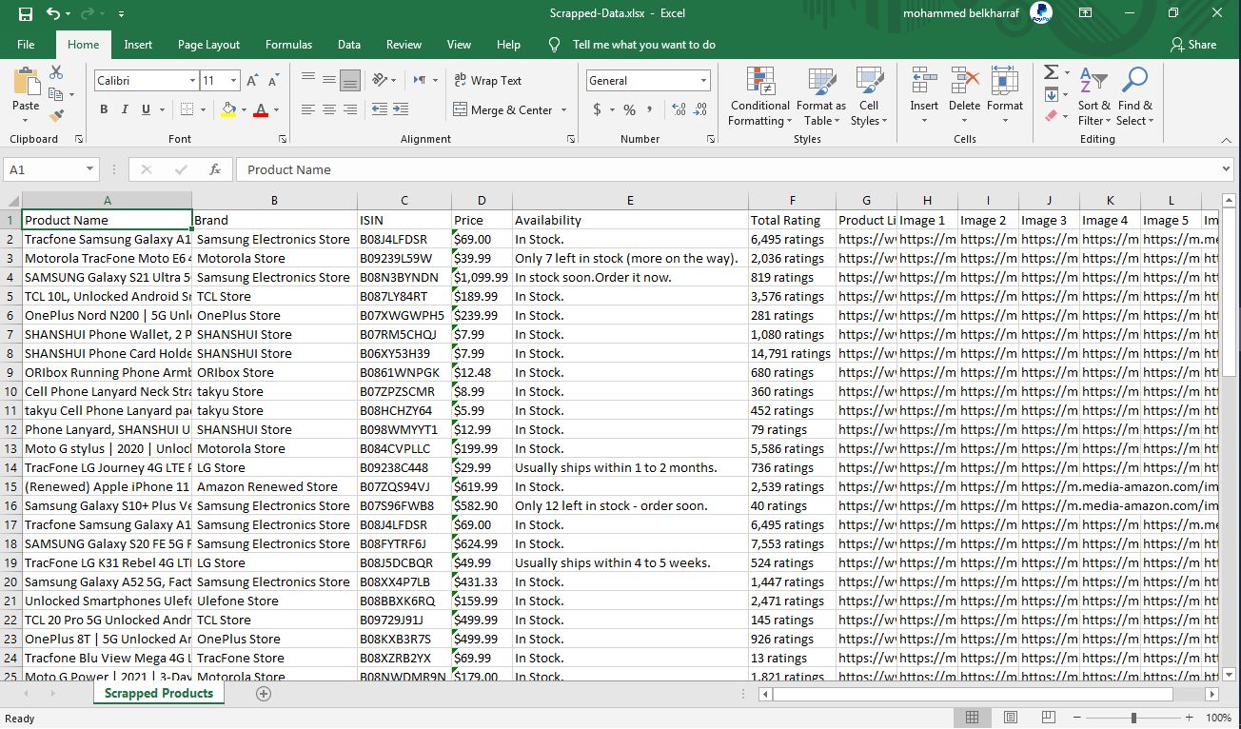
Task: Select the Scrapped Products sheet tab
Action: tap(159, 693)
